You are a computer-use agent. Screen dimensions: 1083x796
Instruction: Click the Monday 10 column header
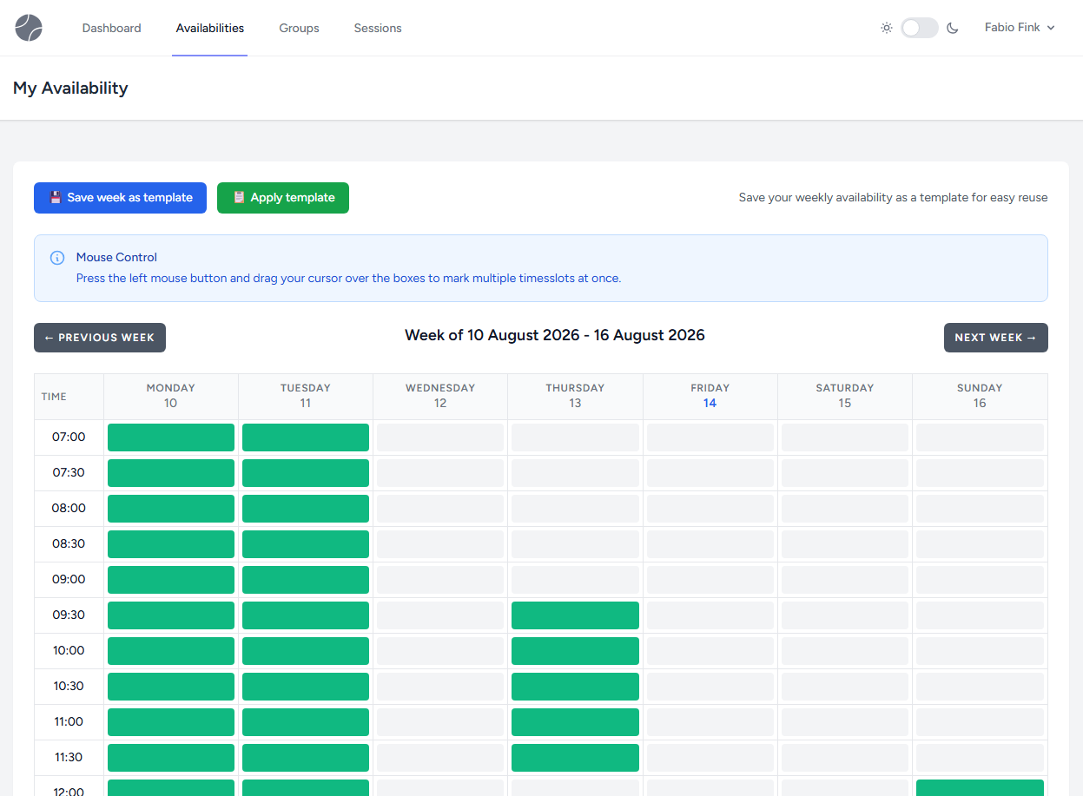[x=171, y=396]
